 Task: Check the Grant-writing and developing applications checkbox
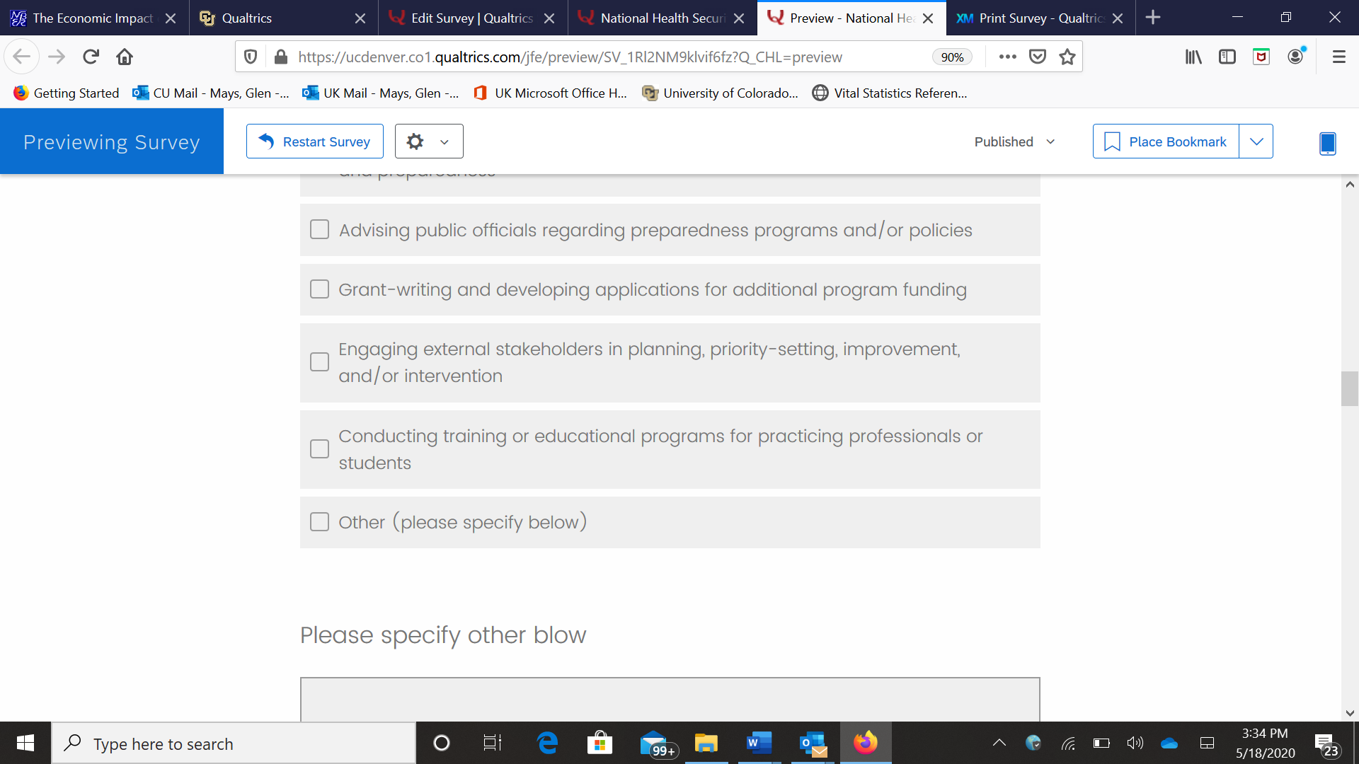320,289
